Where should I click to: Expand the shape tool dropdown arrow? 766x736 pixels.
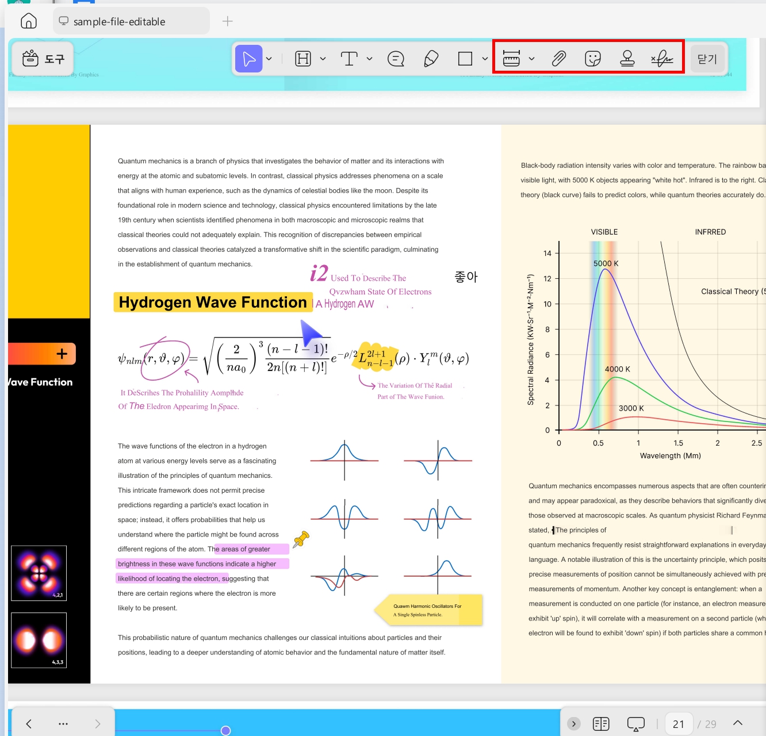coord(485,59)
